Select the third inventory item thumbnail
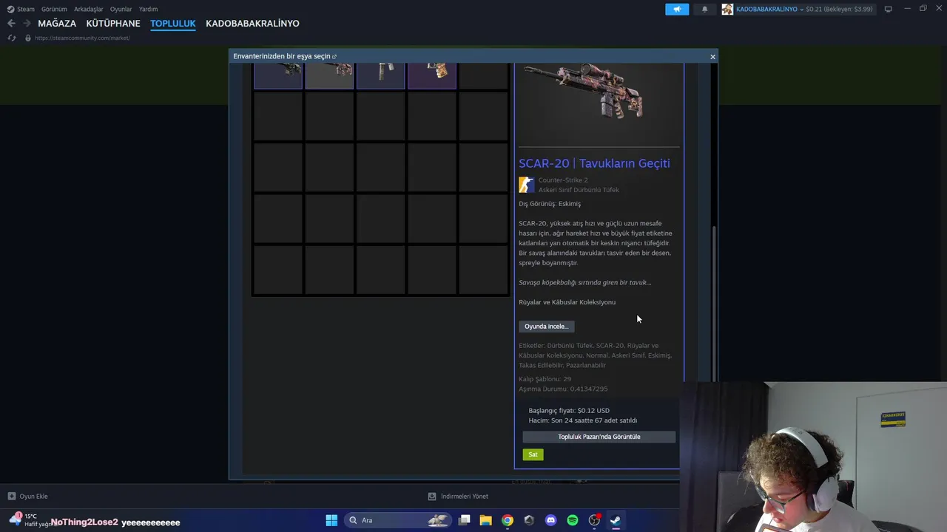 [x=380, y=75]
